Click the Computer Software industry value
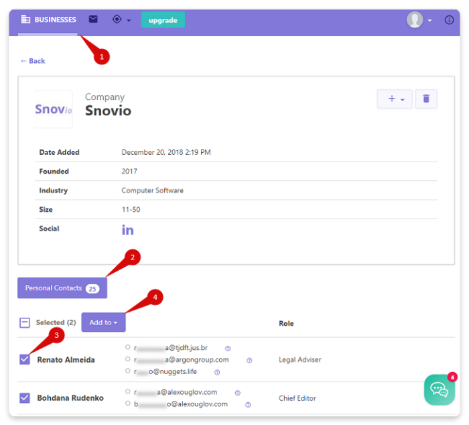This screenshot has height=425, width=469. point(153,190)
